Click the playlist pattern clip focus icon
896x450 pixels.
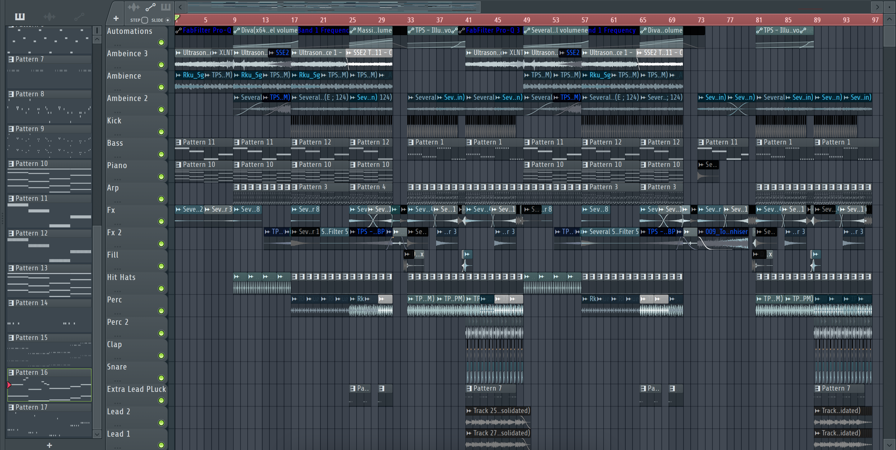(166, 7)
